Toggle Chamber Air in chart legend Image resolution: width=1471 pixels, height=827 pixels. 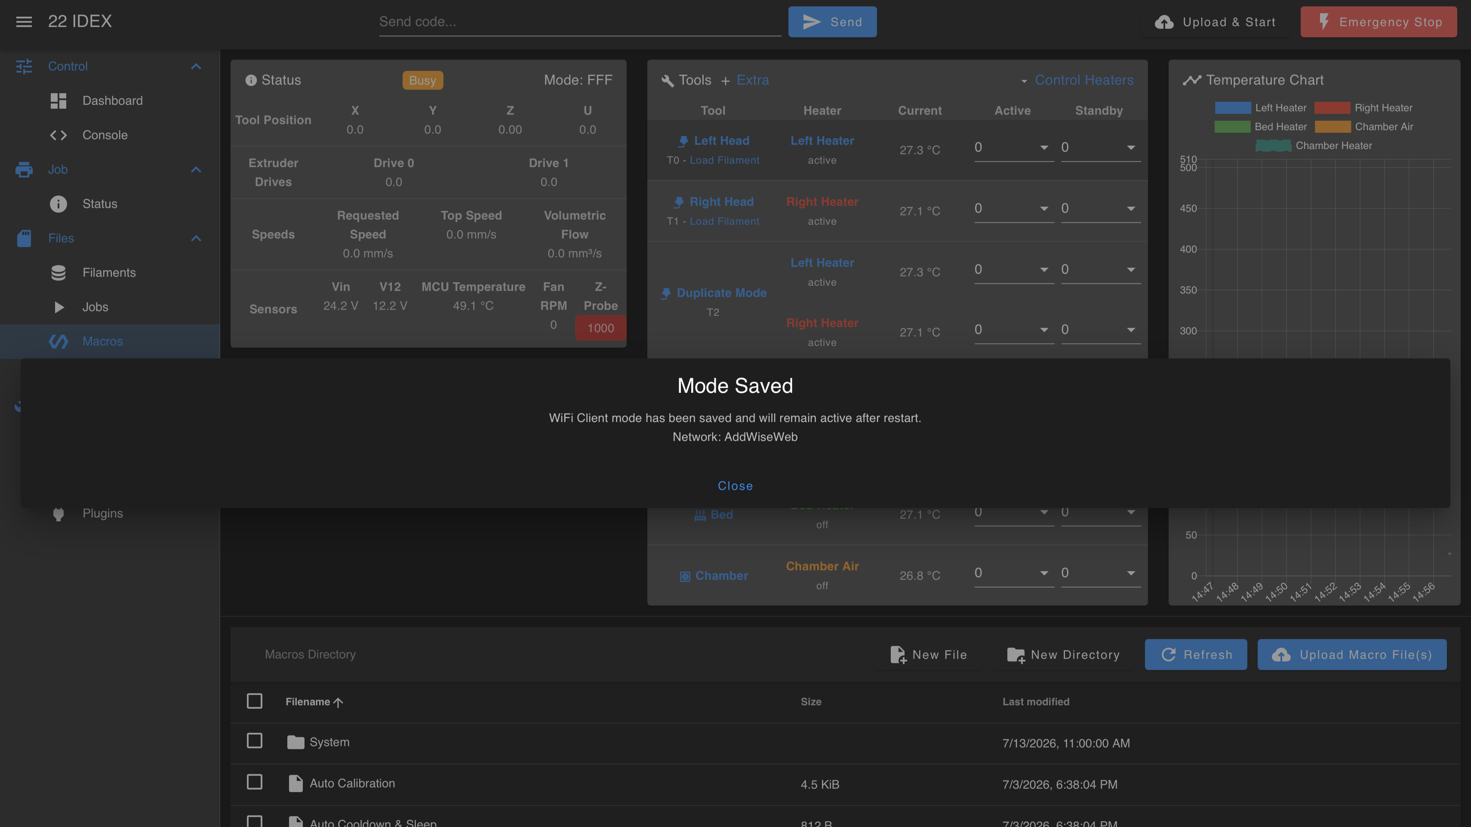click(1363, 127)
